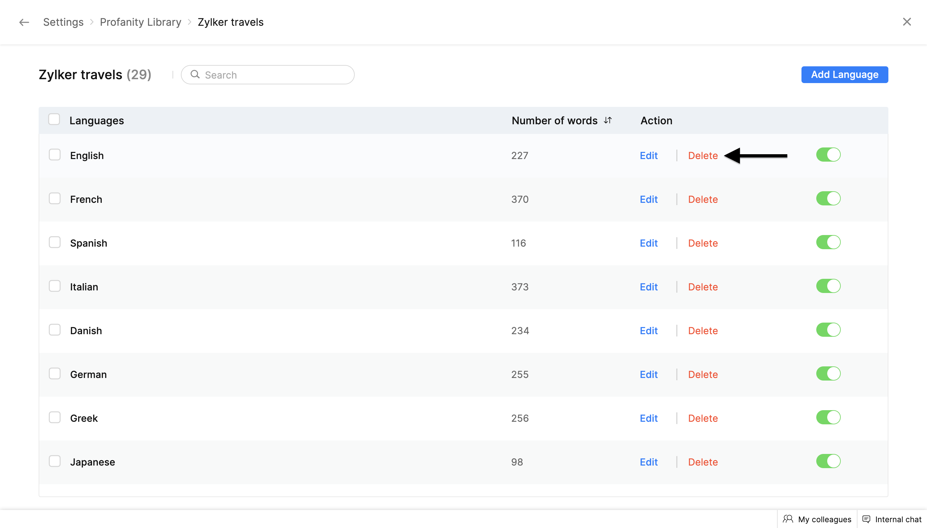Delete the Greek language entry
Image resolution: width=927 pixels, height=528 pixels.
click(703, 418)
